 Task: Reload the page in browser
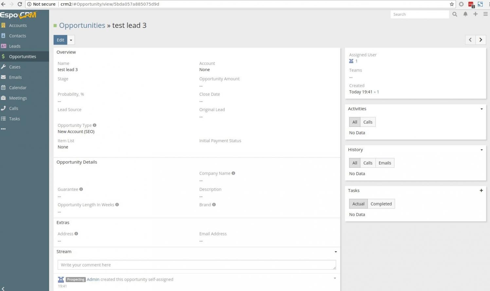[20, 4]
